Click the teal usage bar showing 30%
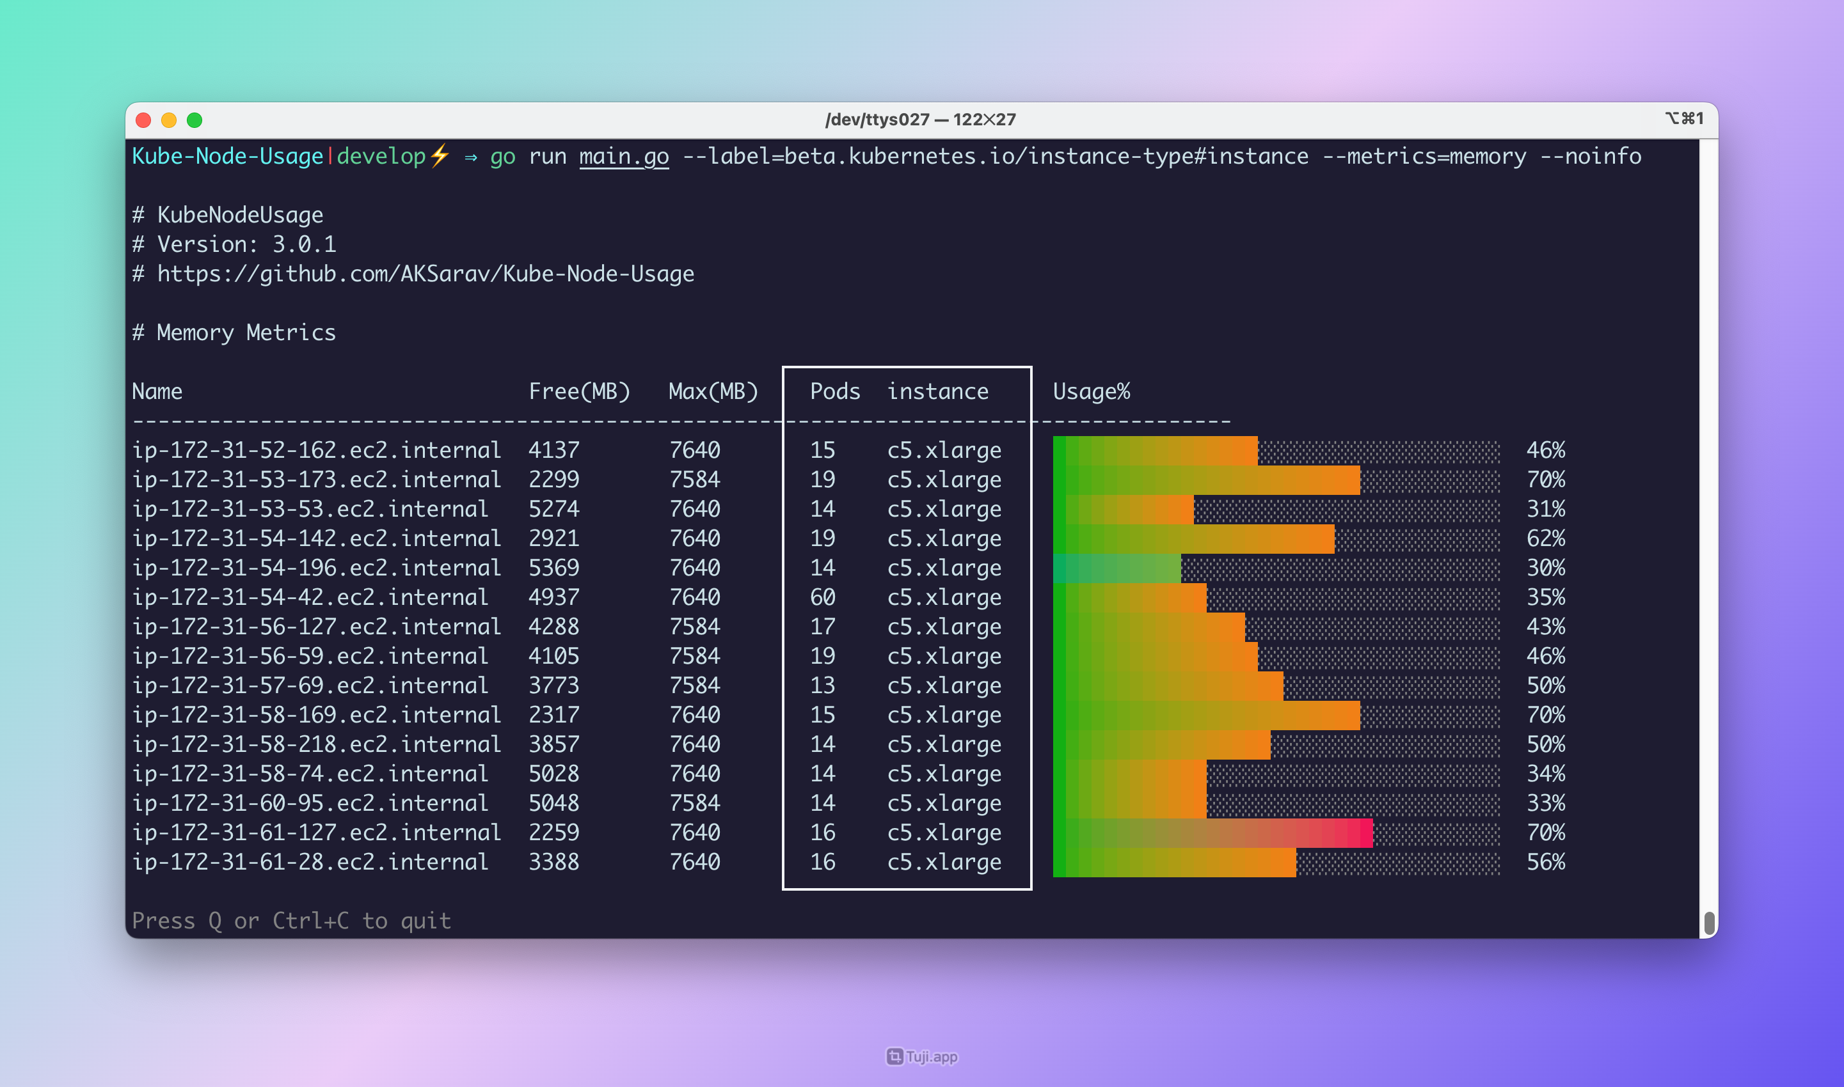1844x1087 pixels. [1117, 568]
